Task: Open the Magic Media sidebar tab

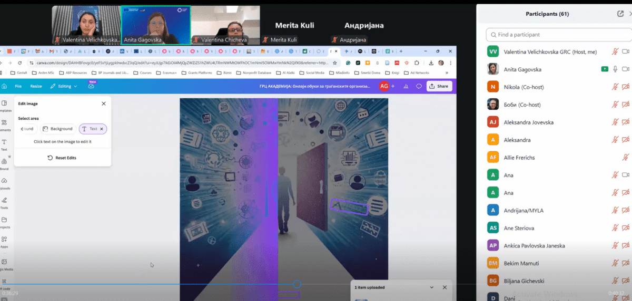Action: (x=4, y=264)
